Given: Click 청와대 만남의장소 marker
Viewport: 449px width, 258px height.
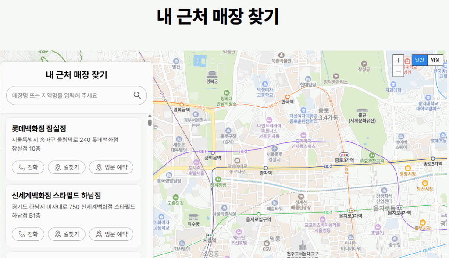Looking at the screenshot, I should pos(227,93).
